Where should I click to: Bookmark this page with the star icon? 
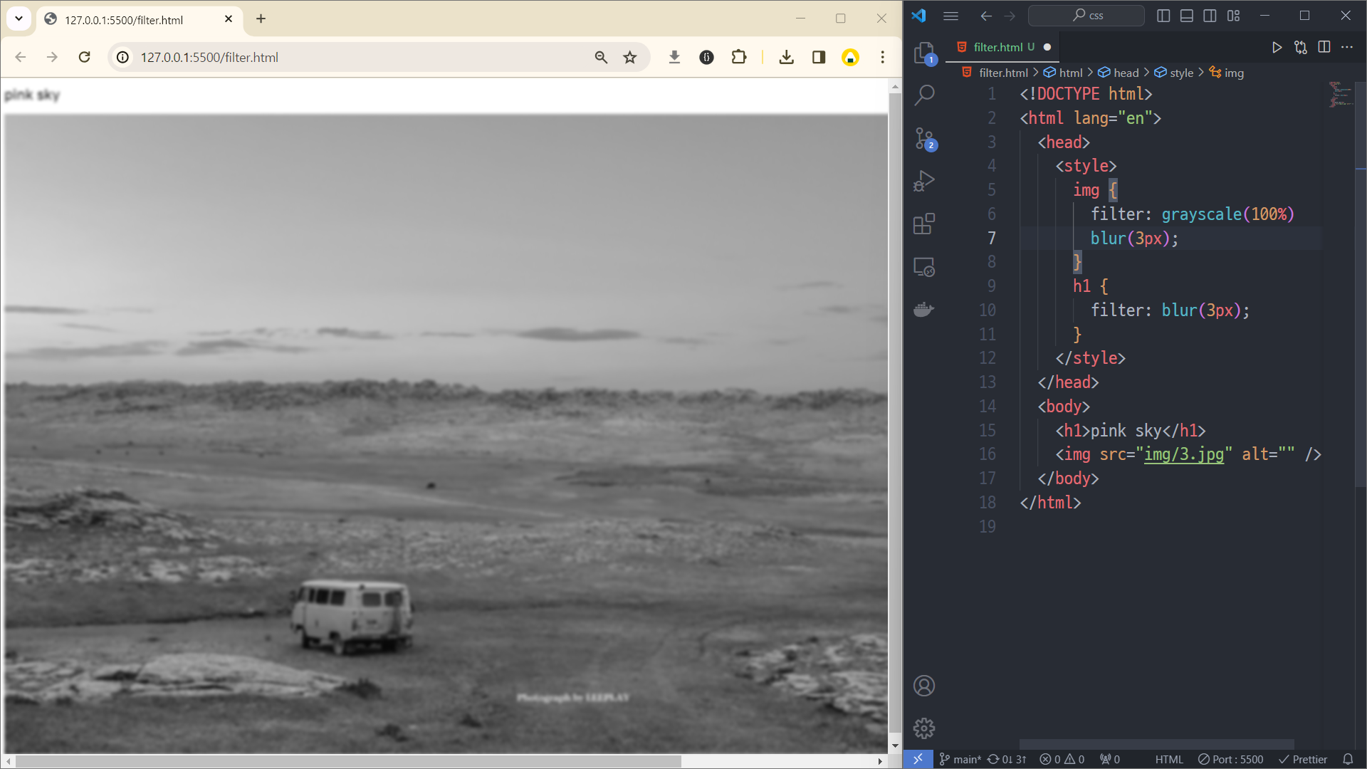click(630, 58)
